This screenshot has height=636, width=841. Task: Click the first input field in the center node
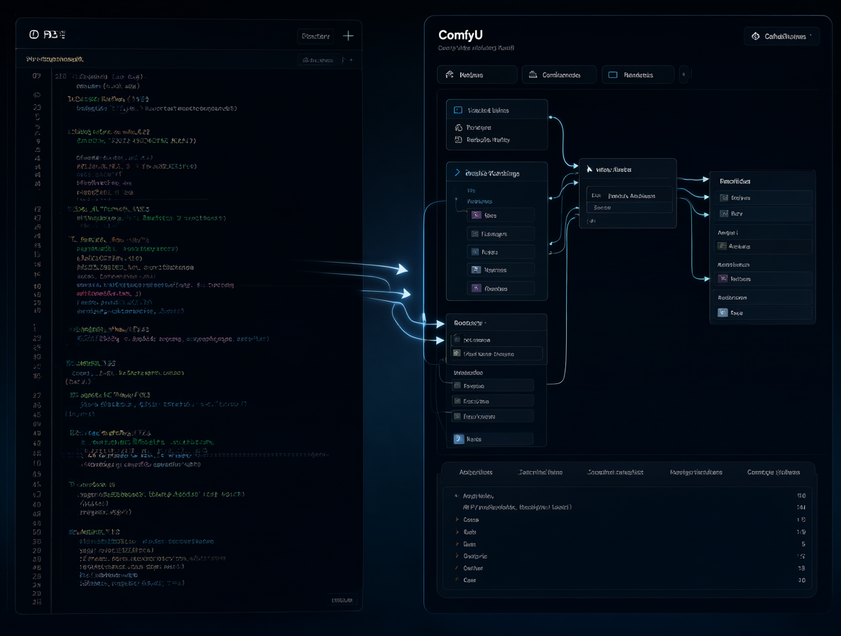tap(629, 196)
